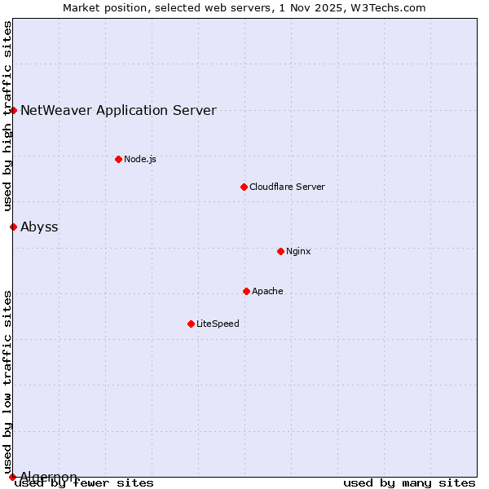The height and width of the screenshot is (489, 489).
Task: Select the Node.js text label
Action: (140, 159)
